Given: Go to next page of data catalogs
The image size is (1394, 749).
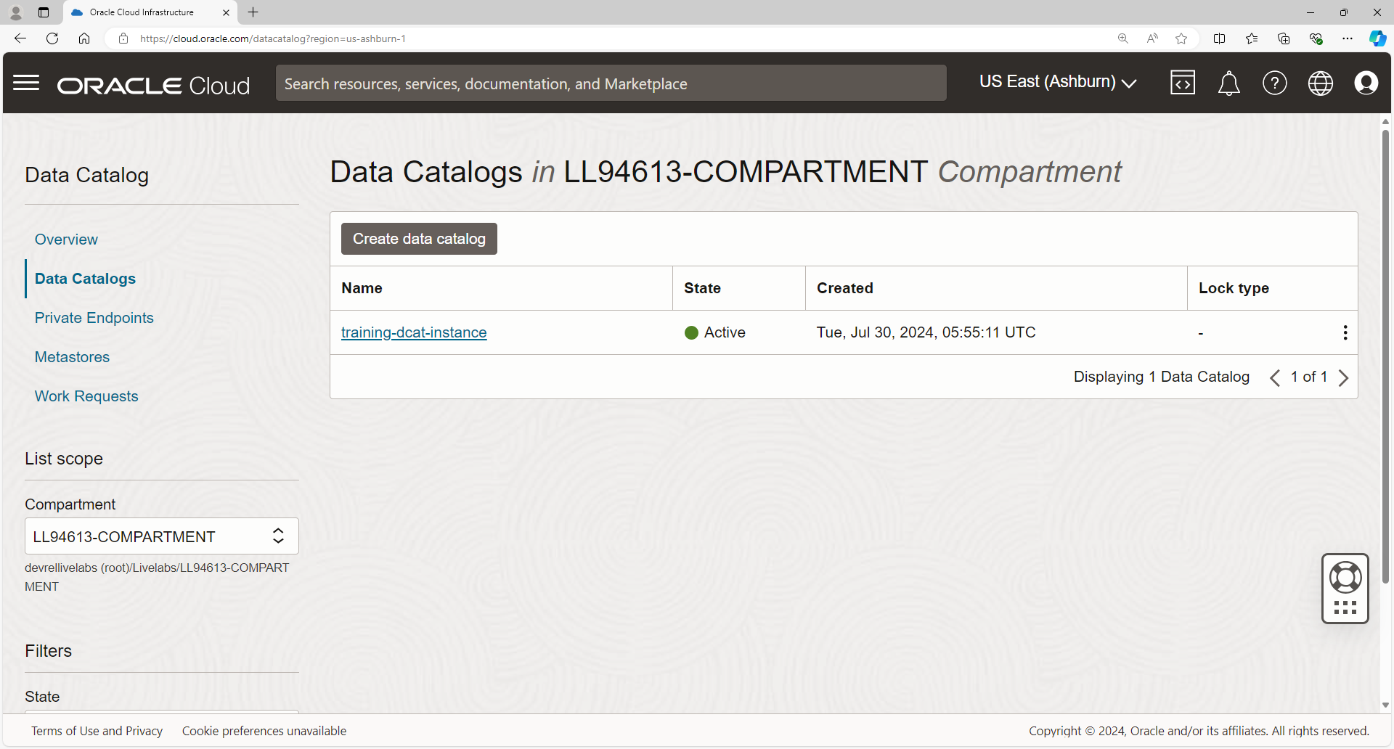Looking at the screenshot, I should coord(1343,377).
